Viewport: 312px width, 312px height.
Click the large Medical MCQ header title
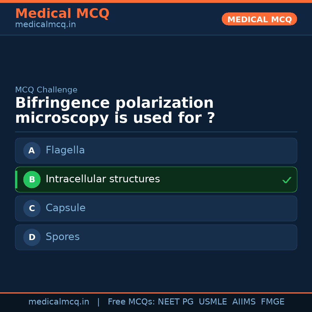[x=62, y=14]
